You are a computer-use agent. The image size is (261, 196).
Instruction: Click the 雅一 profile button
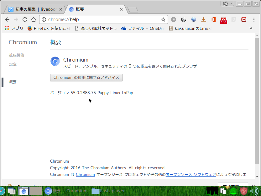click(227, 4)
